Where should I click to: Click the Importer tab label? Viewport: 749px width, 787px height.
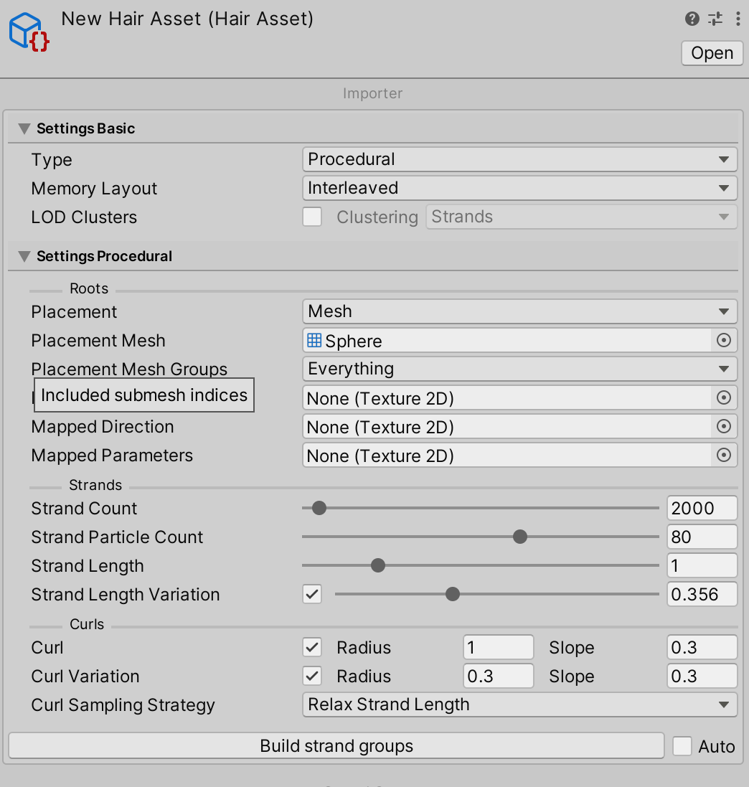click(373, 93)
